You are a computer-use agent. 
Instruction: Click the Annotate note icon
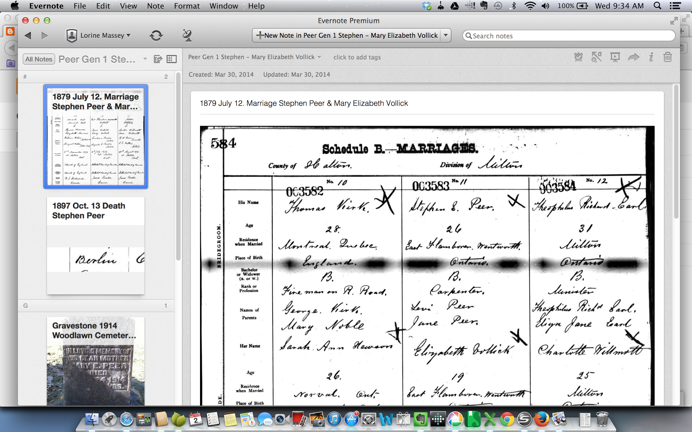pos(596,57)
